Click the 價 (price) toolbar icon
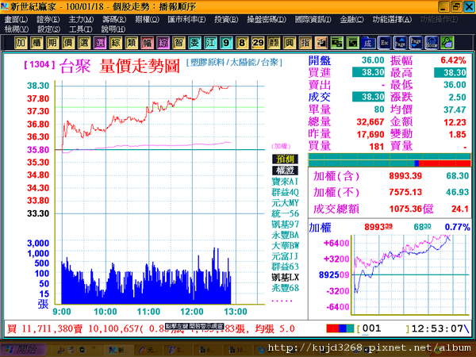This screenshot has height=357, width=476. pos(68,43)
